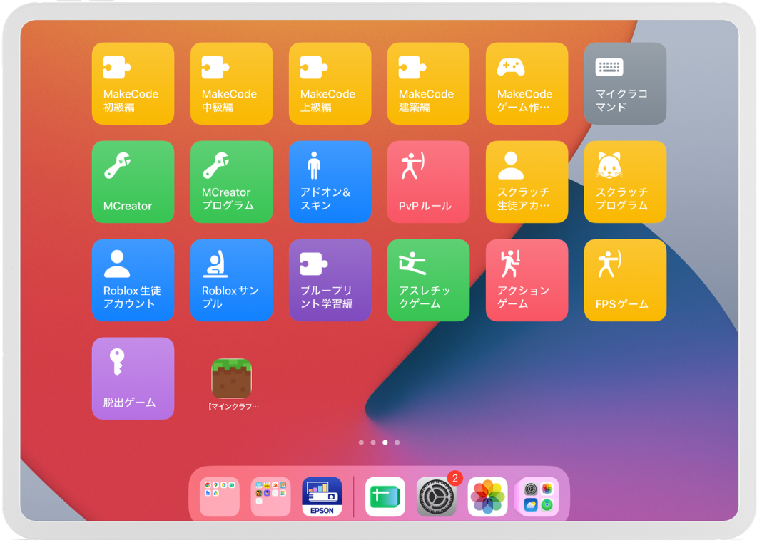Open the MakeCode 初級編 shortcut
The image size is (757, 540).
tap(133, 83)
